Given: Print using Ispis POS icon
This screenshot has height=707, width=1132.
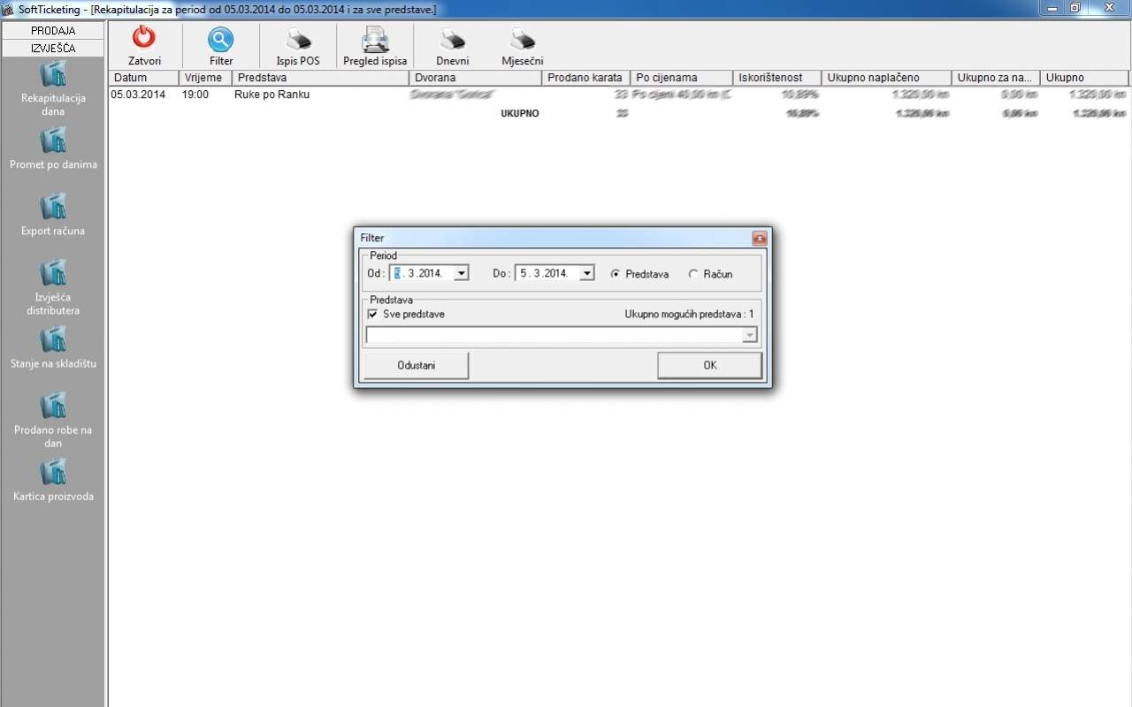Looking at the screenshot, I should click(x=298, y=40).
